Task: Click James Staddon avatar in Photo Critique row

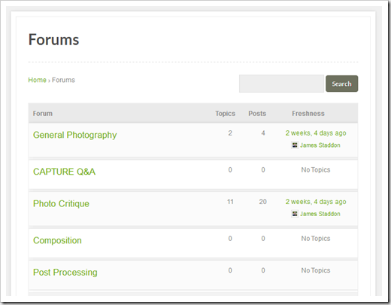Action: 295,214
